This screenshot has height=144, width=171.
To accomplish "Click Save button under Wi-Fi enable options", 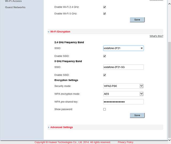I will 137,20.
